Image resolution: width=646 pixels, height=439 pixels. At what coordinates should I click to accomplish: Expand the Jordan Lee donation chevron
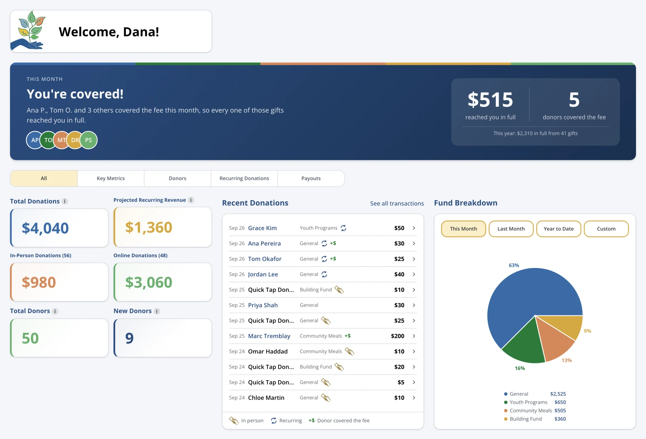click(x=414, y=274)
